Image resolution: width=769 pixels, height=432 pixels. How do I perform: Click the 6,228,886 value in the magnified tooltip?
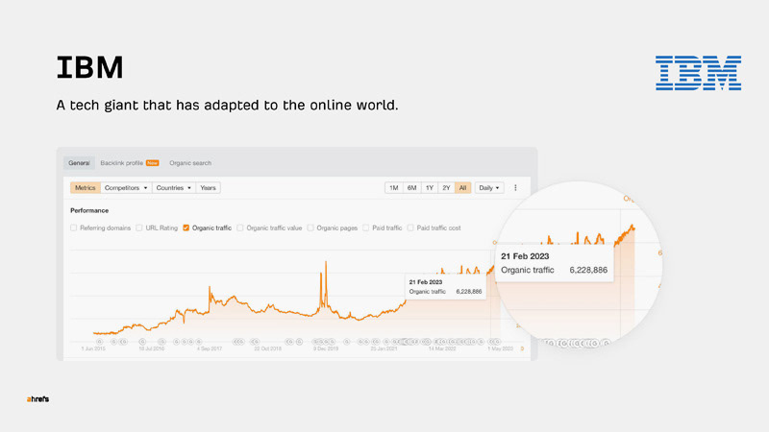coord(588,270)
